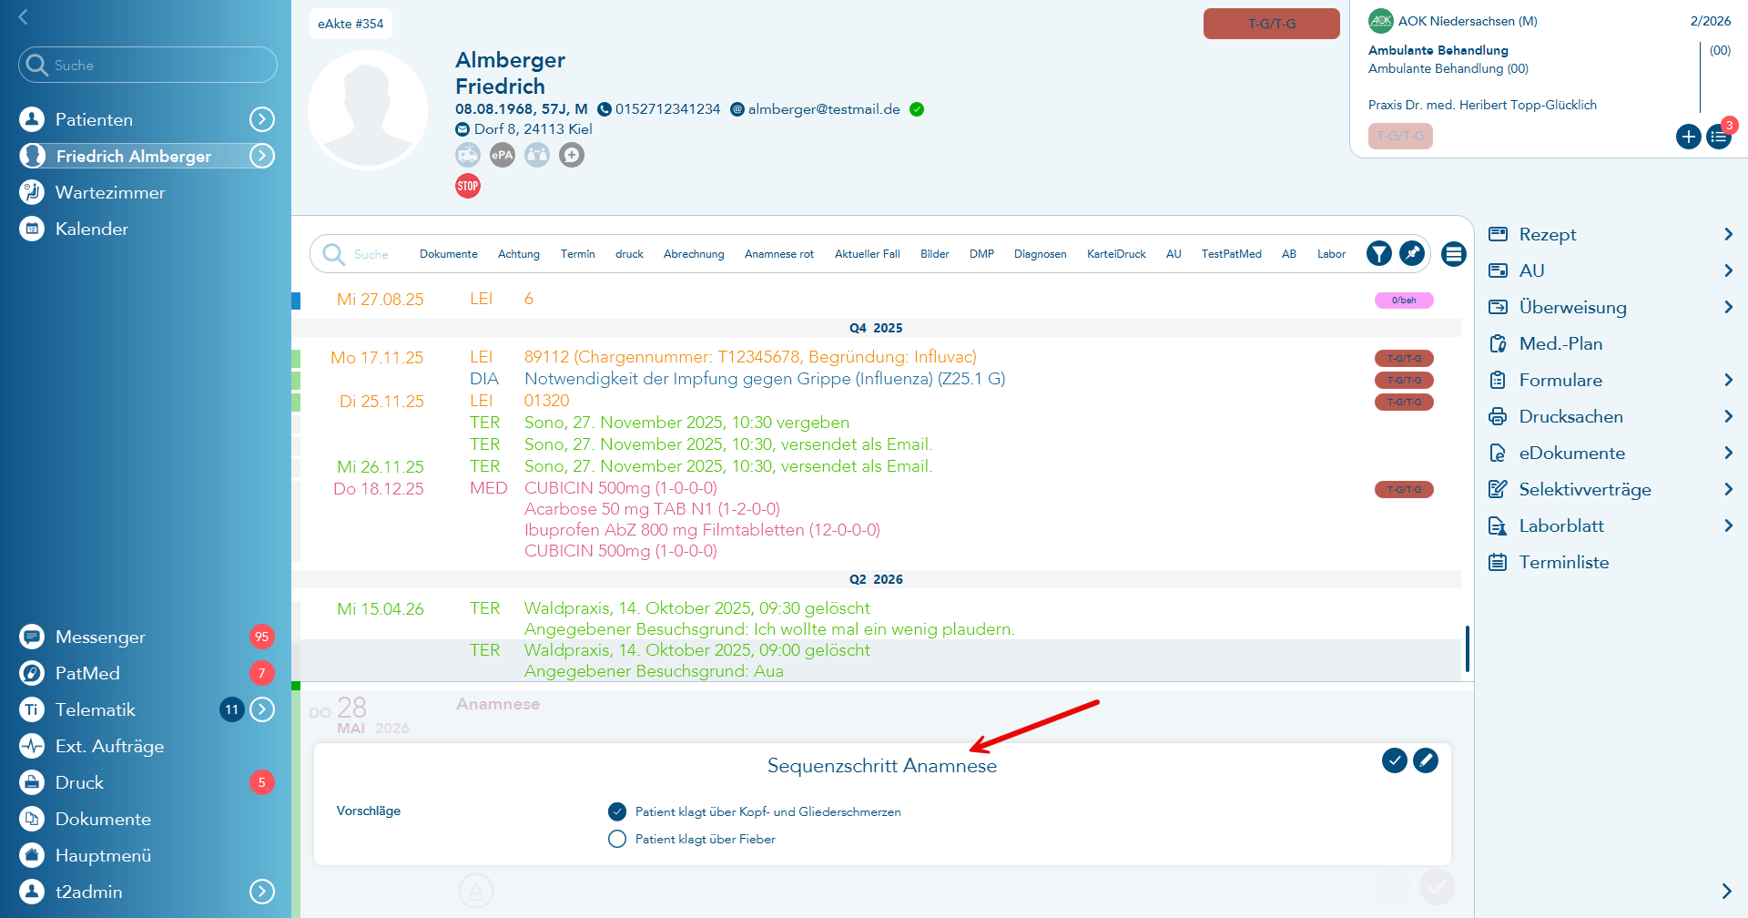Screen dimensions: 1748x918
Task: Select the Achtung filter tab
Action: [x=519, y=254]
